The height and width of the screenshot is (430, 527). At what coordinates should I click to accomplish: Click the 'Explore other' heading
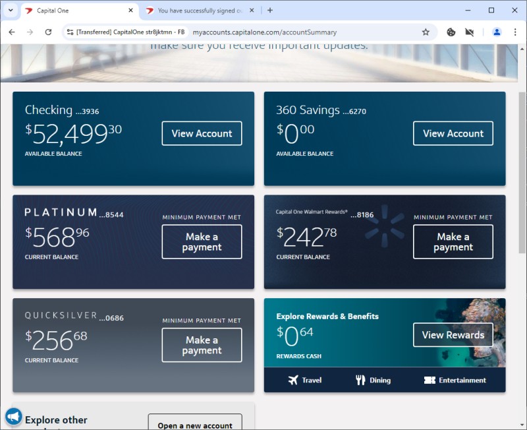(x=56, y=420)
